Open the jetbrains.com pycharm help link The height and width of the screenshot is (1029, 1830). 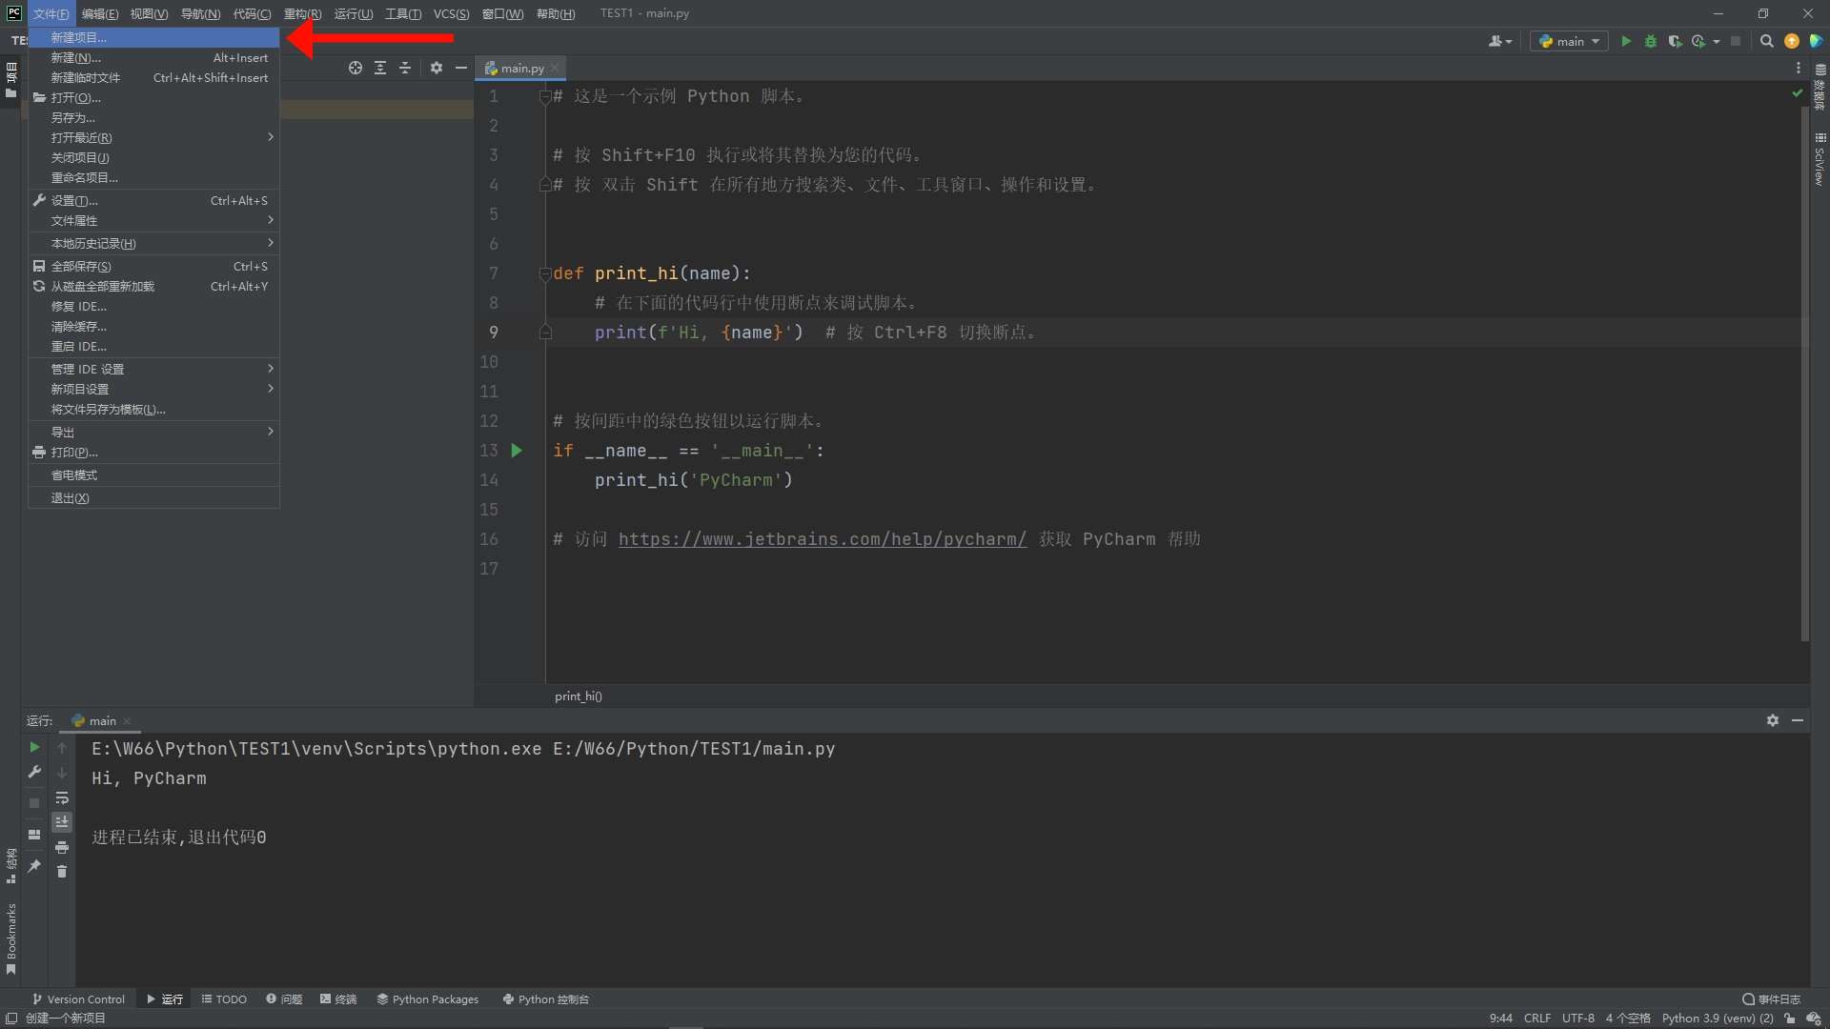coord(823,539)
